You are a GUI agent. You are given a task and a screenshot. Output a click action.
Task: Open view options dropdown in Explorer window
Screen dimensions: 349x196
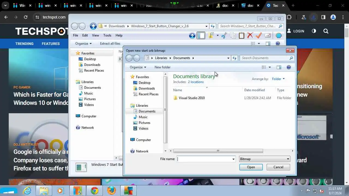click(x=259, y=44)
